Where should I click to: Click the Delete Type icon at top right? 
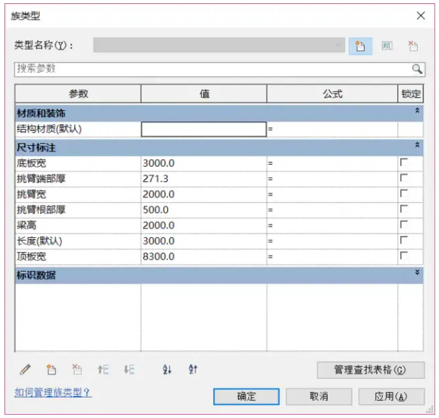(x=413, y=46)
